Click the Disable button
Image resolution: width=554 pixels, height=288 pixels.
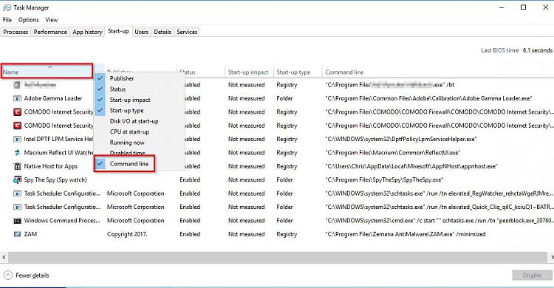point(532,275)
